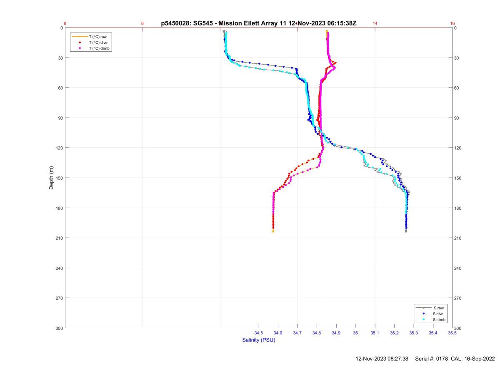Click the 'Depth (m)' axis label
Viewport: 500px width, 369px height.
click(51, 178)
